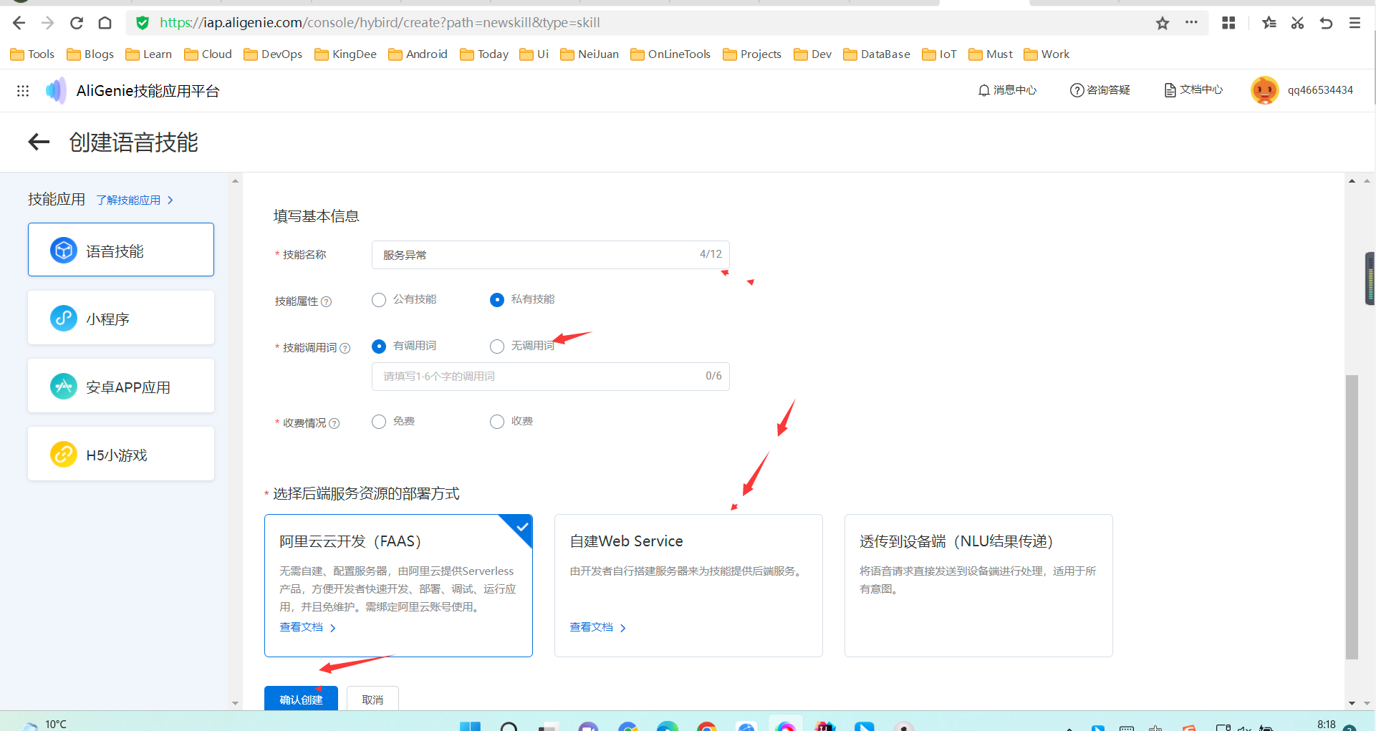The height and width of the screenshot is (731, 1376).
Task: Select the 公有技能 radio button
Action: 379,300
